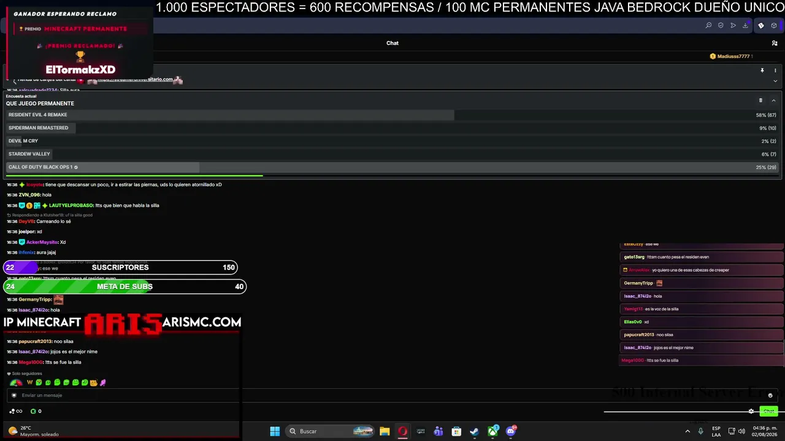
Task: Show hidden system tray icons
Action: (687, 431)
